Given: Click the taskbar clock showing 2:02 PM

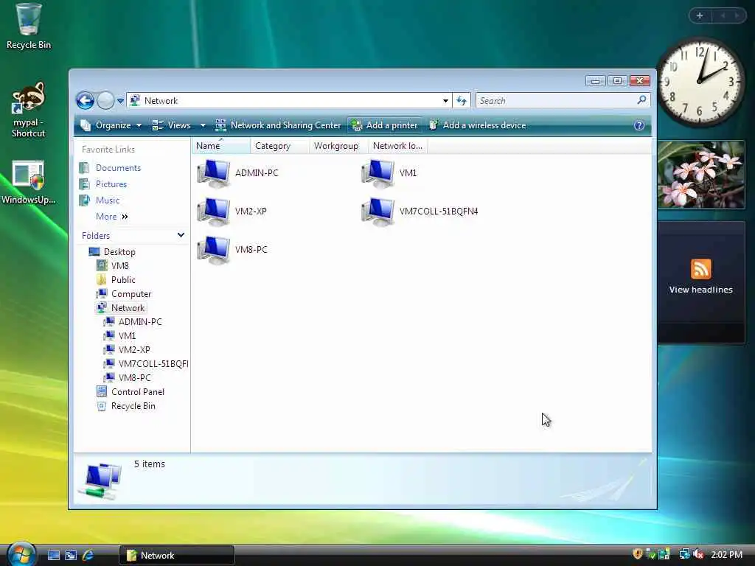Looking at the screenshot, I should [726, 555].
